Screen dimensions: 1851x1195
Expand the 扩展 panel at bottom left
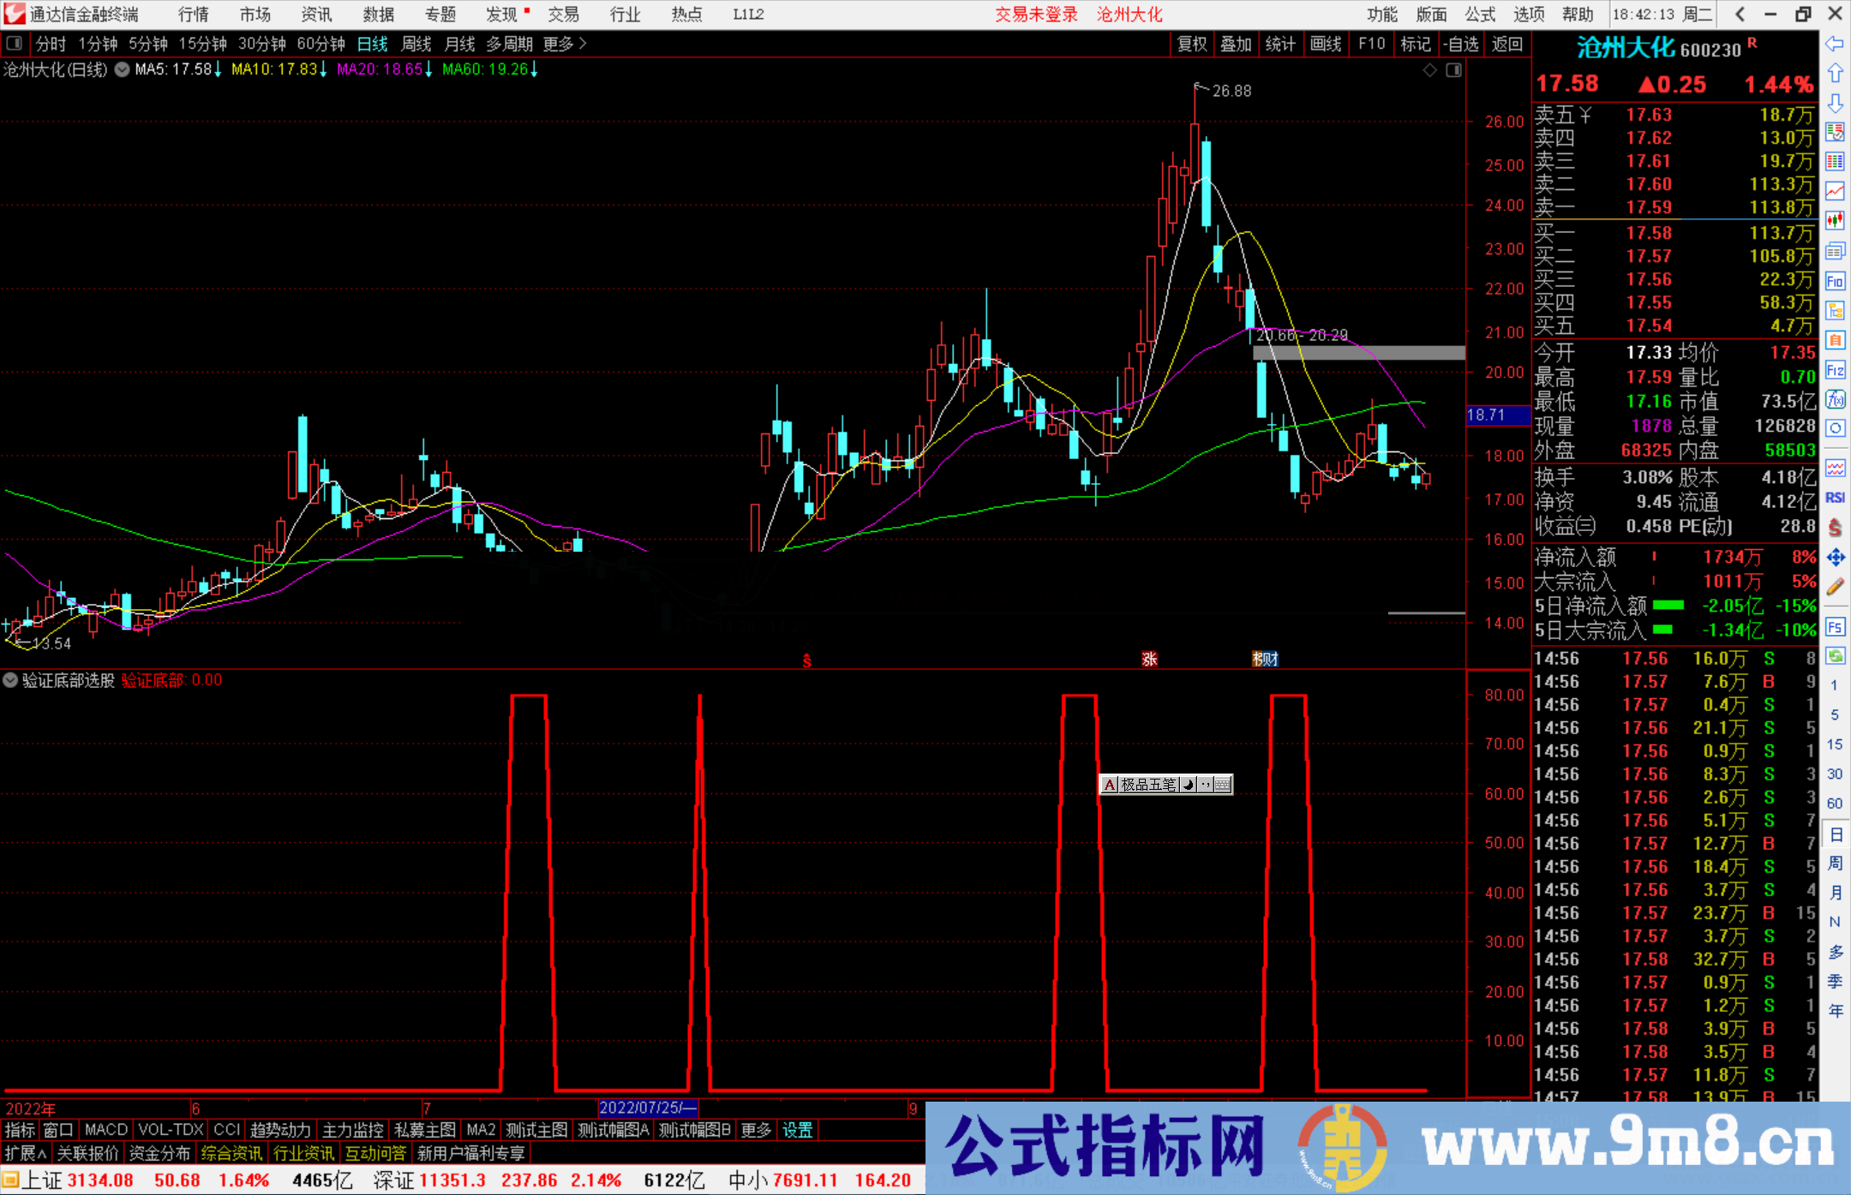(x=23, y=1154)
